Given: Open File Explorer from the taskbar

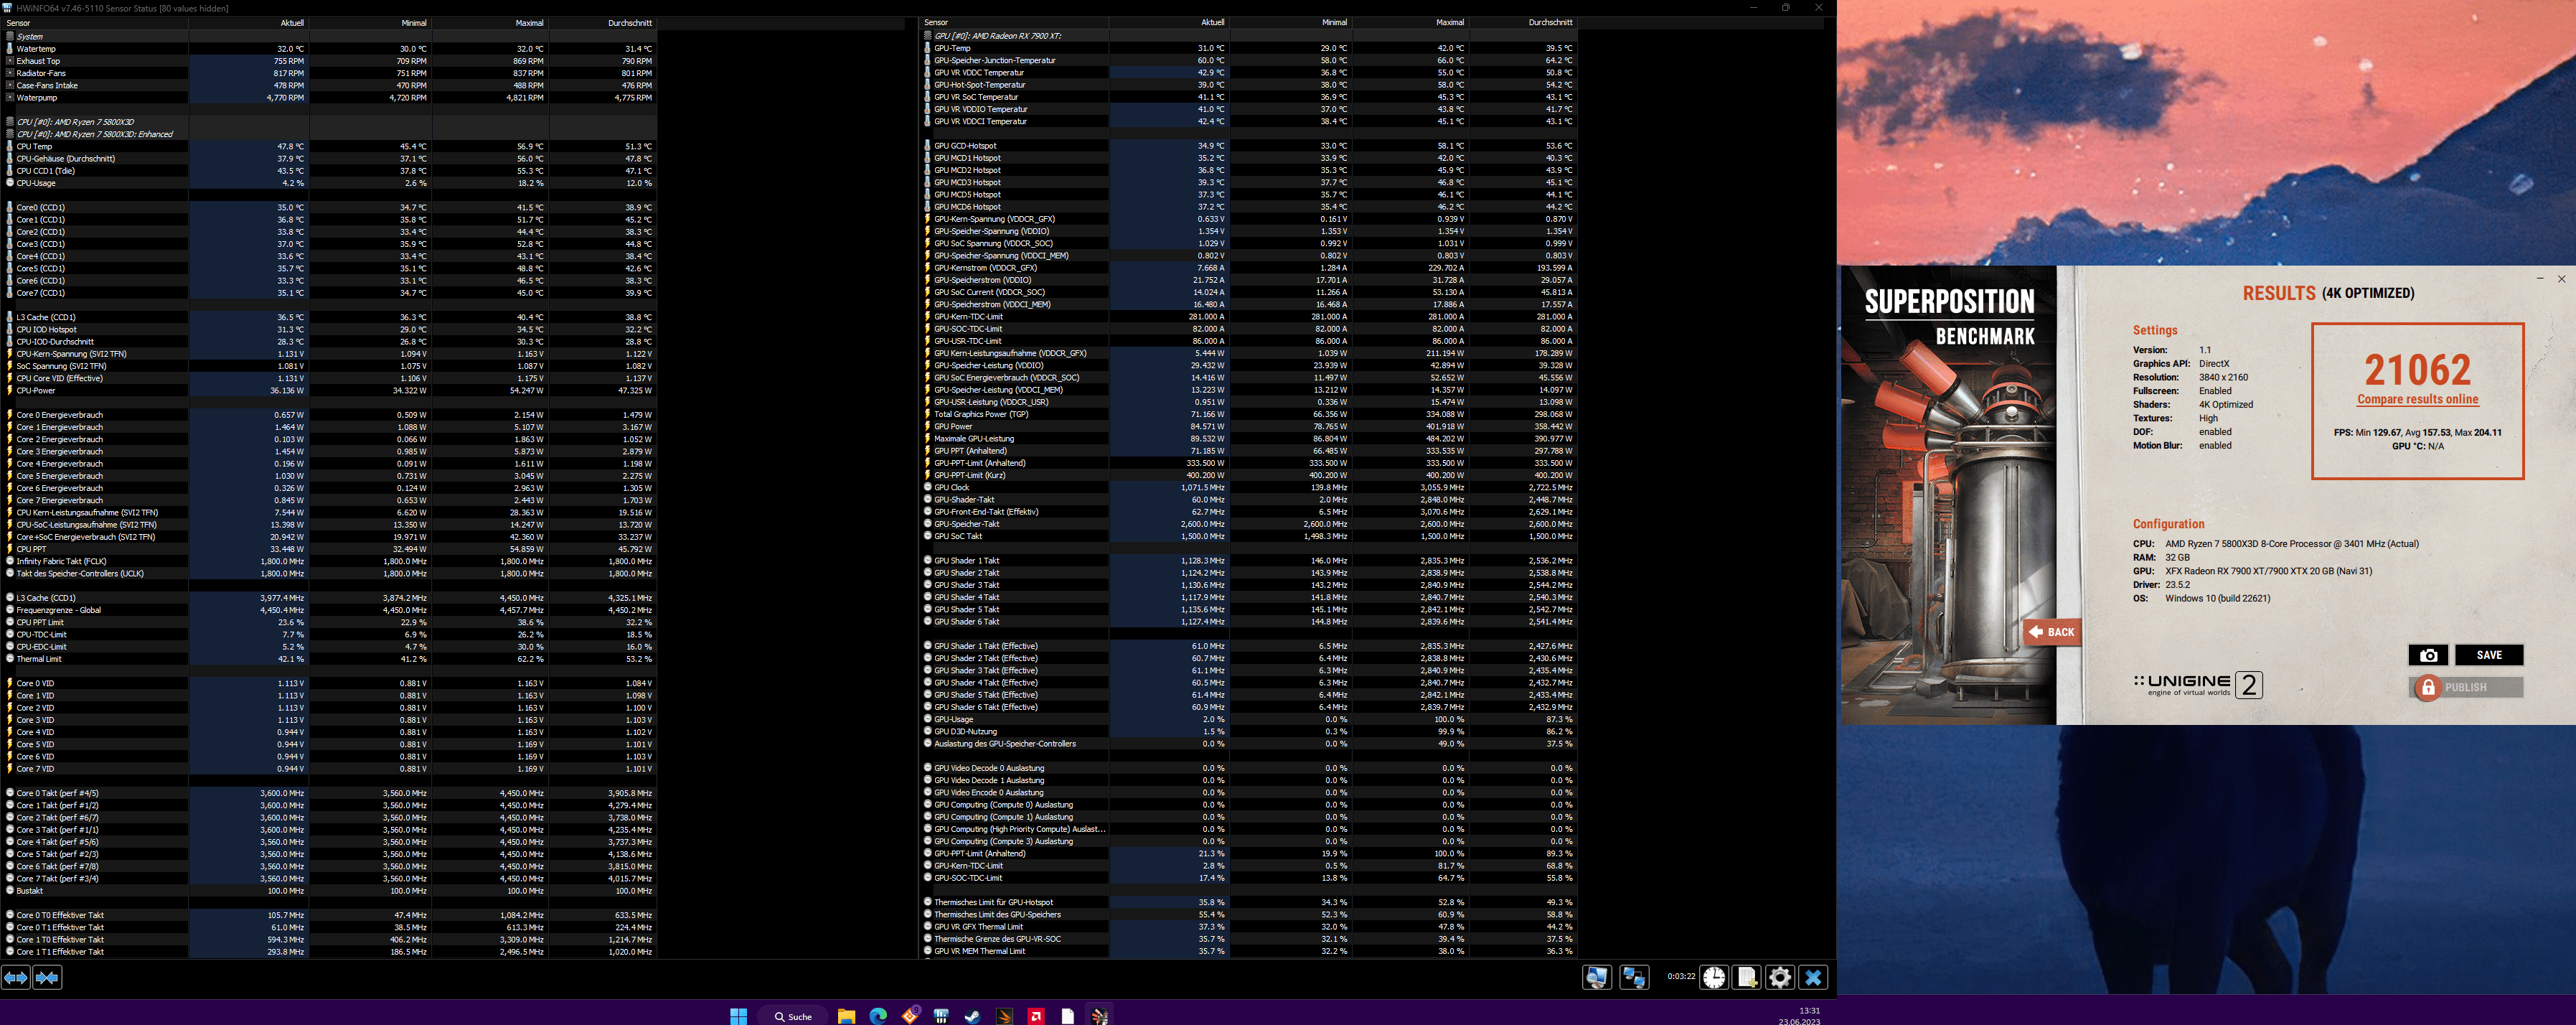Looking at the screenshot, I should point(846,1016).
